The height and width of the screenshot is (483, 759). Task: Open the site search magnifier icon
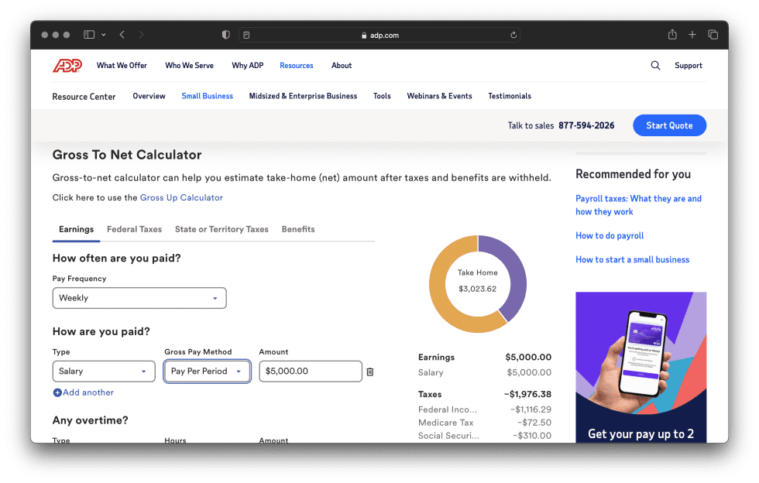655,65
